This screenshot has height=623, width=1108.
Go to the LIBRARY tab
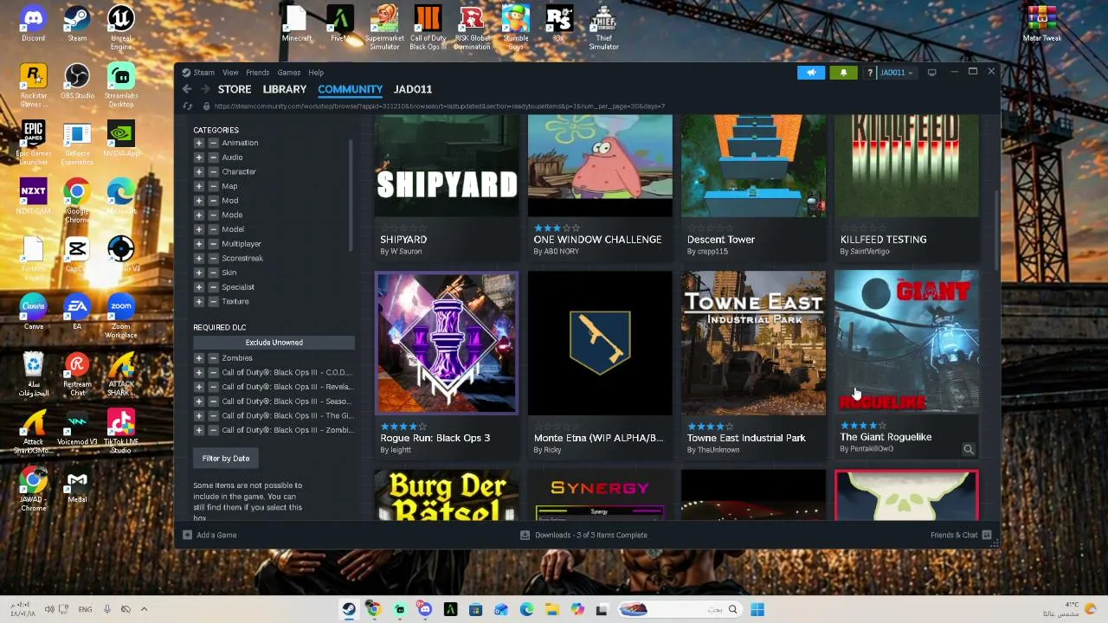[285, 89]
